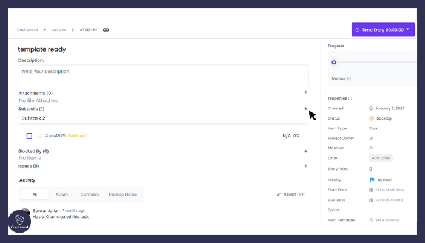Viewport: 425px width, 243px height.
Task: Click the 'No file Attached' text
Action: [x=39, y=101]
